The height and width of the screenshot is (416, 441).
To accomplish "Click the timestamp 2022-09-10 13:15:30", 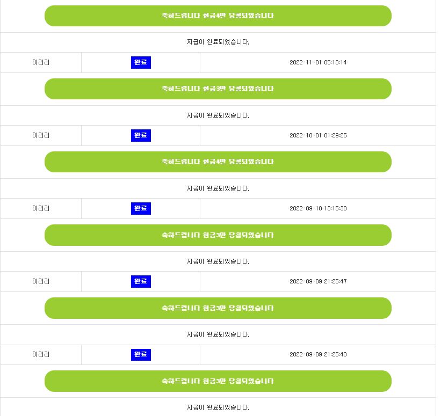I will click(x=318, y=209).
